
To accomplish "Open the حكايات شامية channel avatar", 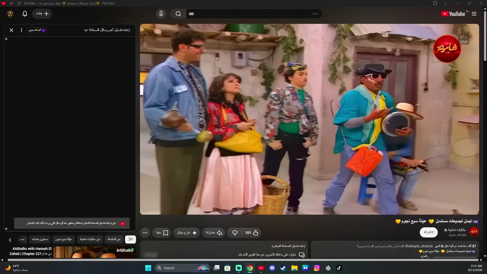I will tap(474, 232).
